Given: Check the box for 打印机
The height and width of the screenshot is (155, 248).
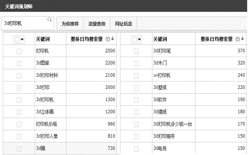Looking at the screenshot, I should pos(19,51).
